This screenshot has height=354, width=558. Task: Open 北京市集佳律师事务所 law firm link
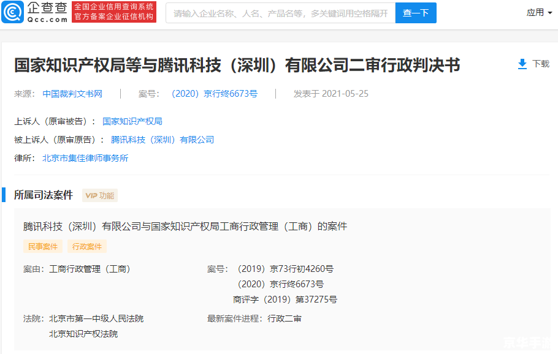(85, 158)
